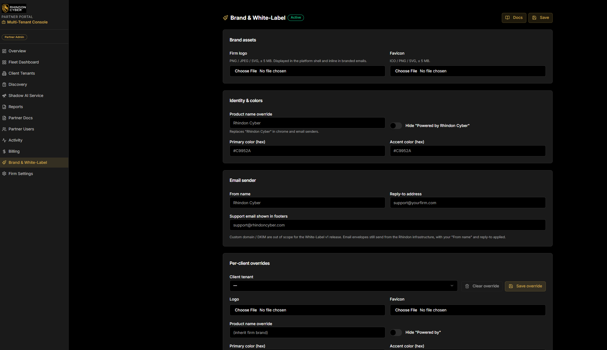This screenshot has width=607, height=350.
Task: Click the Identity Product name override field
Action: pos(307,123)
